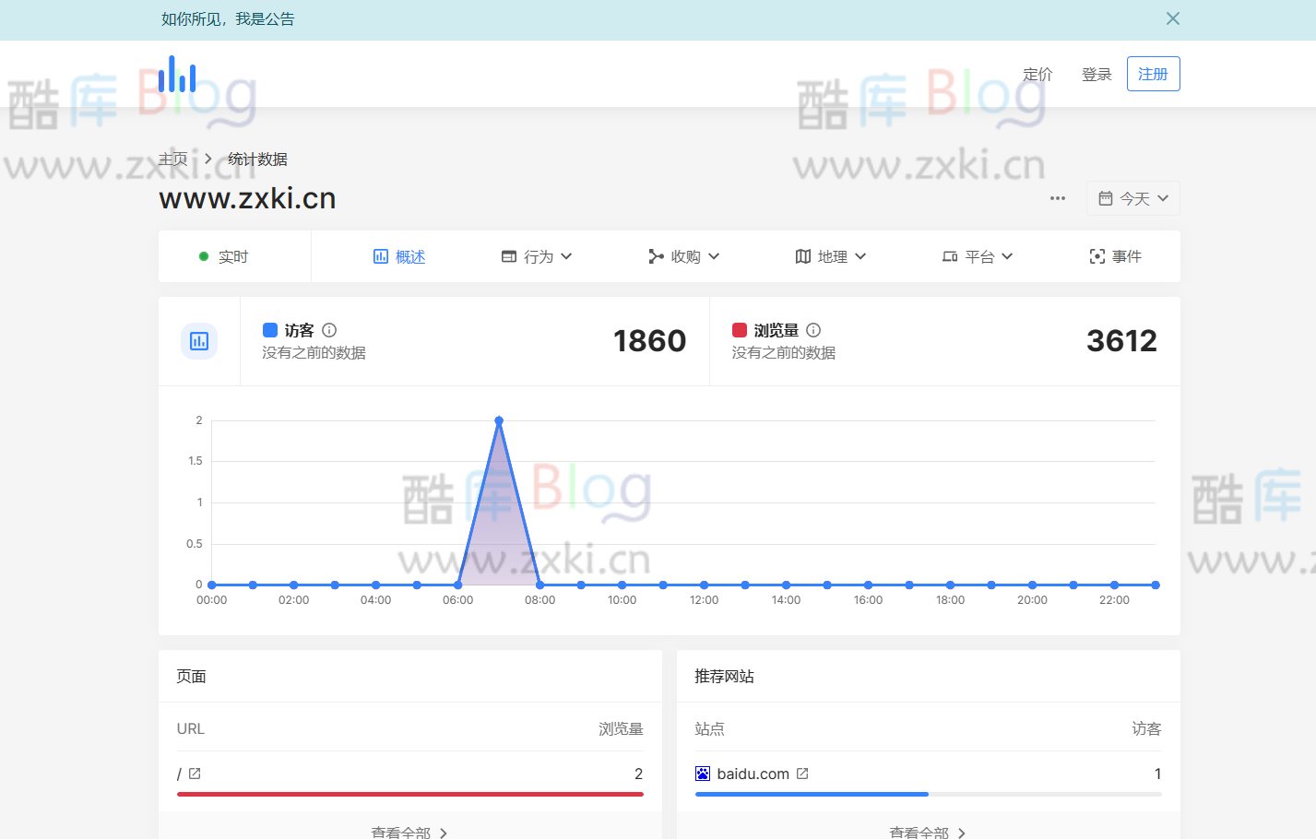
Task: Open the 收购 dropdown menu
Action: pos(684,256)
